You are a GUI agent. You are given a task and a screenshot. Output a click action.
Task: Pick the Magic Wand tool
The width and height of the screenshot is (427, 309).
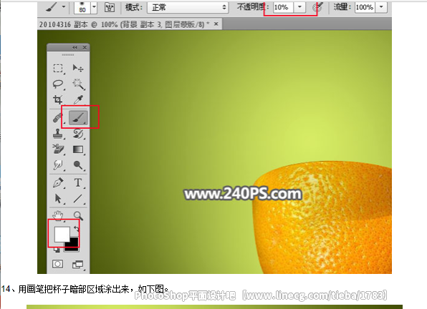(78, 84)
